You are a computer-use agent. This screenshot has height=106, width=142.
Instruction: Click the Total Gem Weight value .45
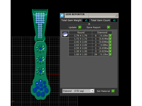(x=86, y=20)
